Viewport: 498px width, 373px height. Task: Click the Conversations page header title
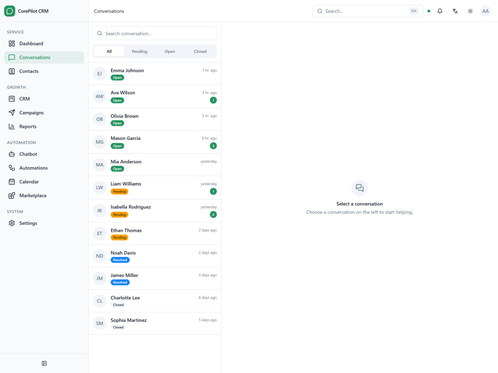tap(109, 11)
